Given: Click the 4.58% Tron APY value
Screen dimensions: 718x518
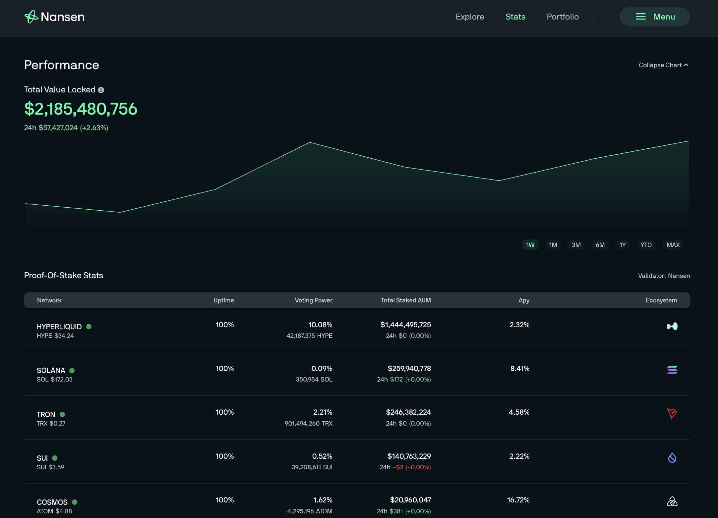Looking at the screenshot, I should (x=519, y=412).
